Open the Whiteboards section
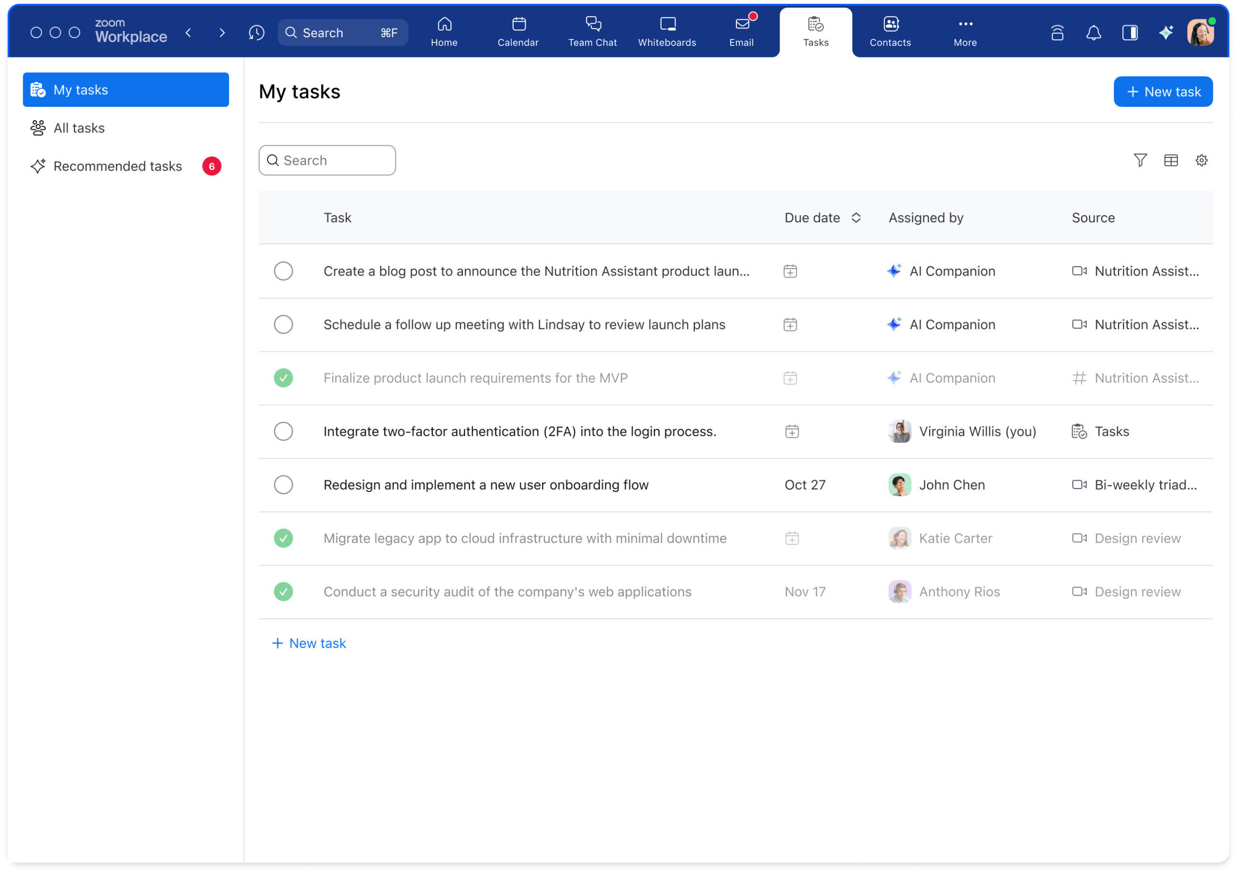Screen dimensions: 1237x874 pos(666,31)
